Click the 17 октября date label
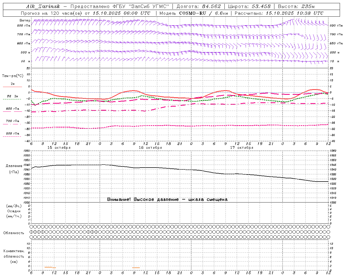Screen dimensions: 344x275 [242, 148]
